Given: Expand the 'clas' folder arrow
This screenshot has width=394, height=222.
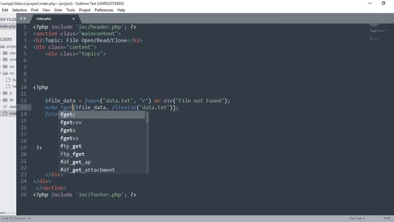Looking at the screenshot, I should [1, 53].
